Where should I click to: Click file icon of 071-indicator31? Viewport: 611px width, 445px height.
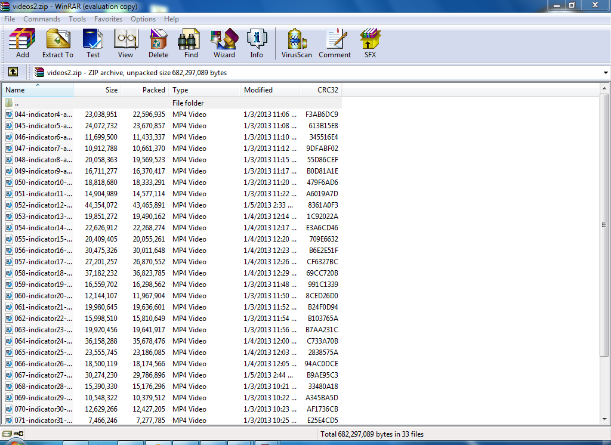pyautogui.click(x=9, y=420)
